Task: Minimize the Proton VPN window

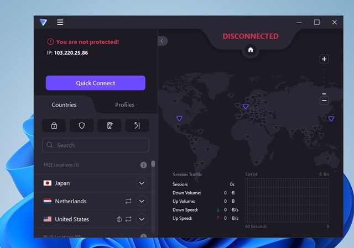Action: (x=299, y=22)
